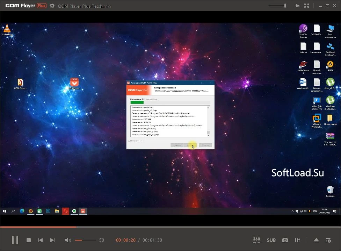Viewport: 341px width, 251px height.
Task: Click the This PC desktop icon
Action: tap(330, 31)
